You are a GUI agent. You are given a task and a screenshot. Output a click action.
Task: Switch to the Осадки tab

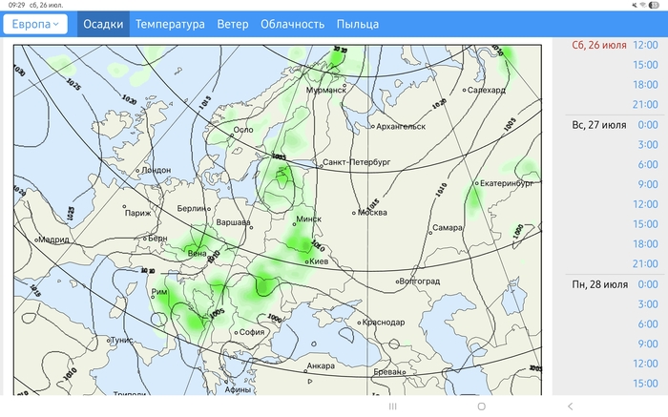(x=103, y=24)
